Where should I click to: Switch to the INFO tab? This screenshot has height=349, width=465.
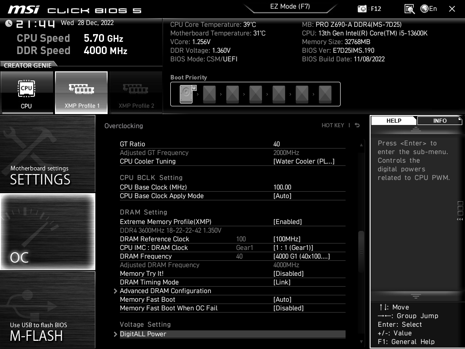point(440,121)
